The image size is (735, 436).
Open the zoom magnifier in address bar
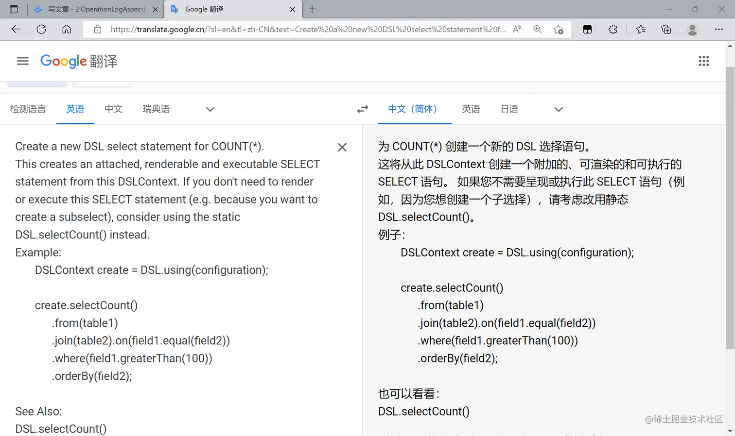(537, 29)
